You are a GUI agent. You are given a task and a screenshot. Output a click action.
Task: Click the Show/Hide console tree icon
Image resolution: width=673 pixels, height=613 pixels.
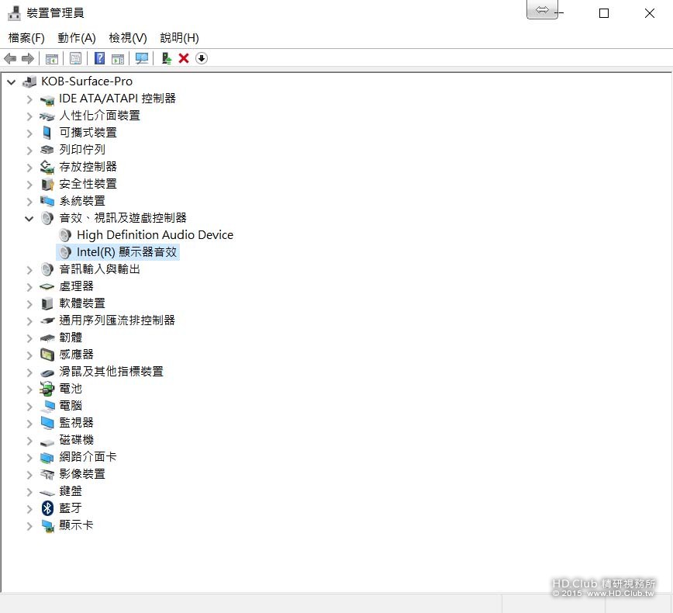[x=51, y=58]
